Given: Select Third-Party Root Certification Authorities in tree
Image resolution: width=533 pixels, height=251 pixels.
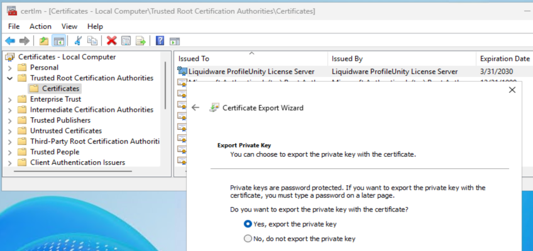Looking at the screenshot, I should (95, 141).
